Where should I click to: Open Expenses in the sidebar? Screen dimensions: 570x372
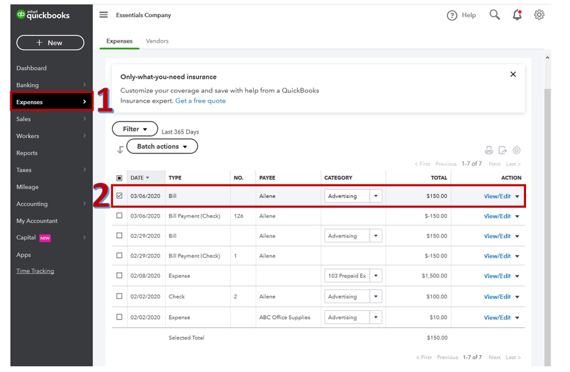(x=51, y=102)
